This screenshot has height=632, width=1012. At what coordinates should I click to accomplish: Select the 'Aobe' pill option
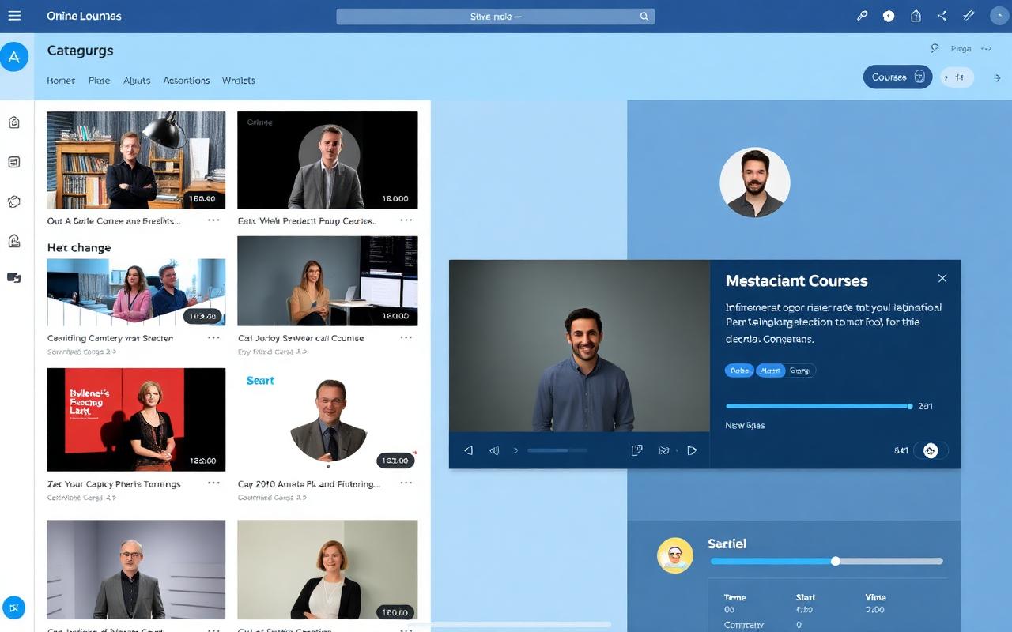[x=739, y=370]
